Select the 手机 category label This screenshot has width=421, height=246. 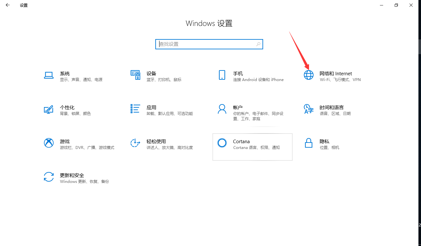[x=238, y=74]
